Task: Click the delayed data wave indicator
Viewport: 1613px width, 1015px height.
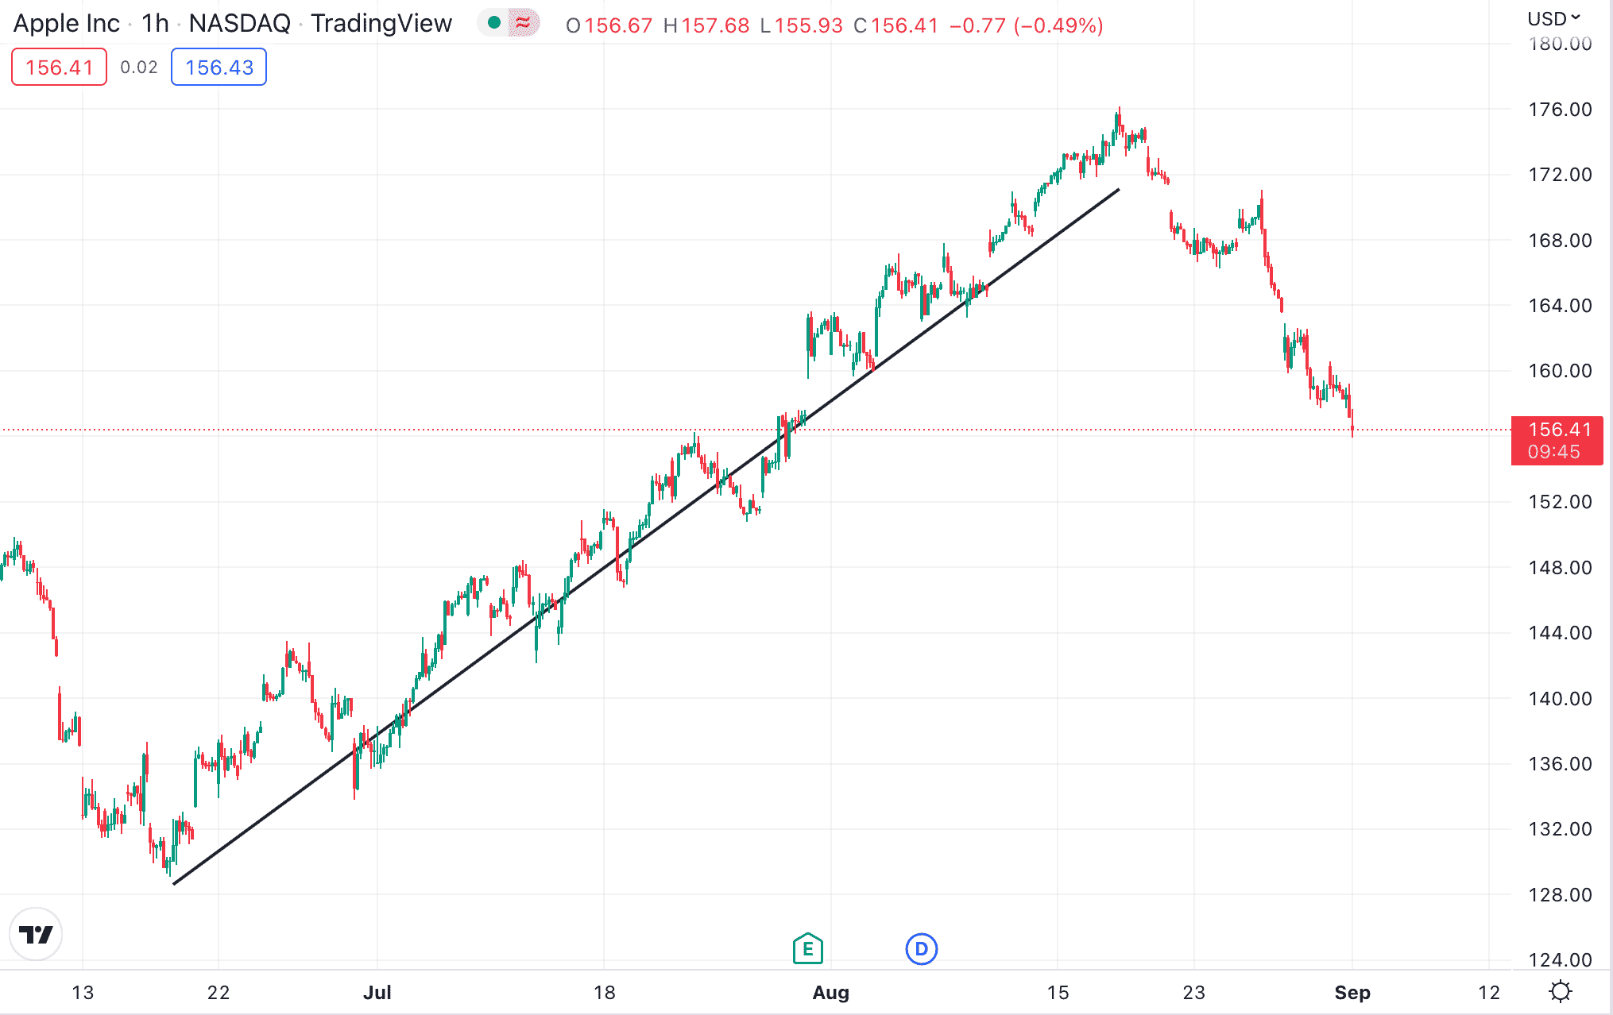Action: [523, 23]
